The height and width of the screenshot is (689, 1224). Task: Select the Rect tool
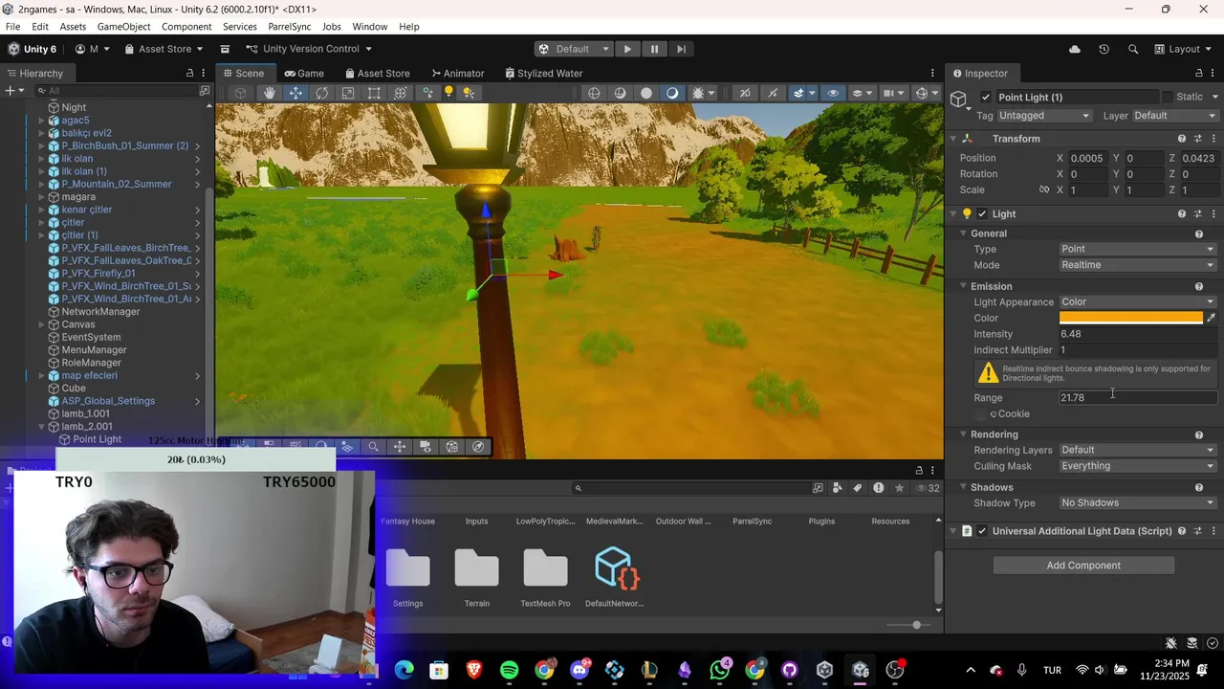tap(374, 93)
